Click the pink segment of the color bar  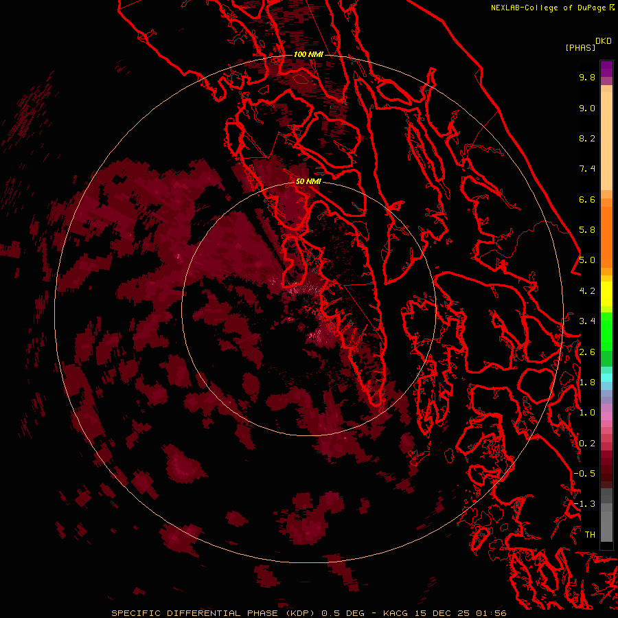[606, 416]
